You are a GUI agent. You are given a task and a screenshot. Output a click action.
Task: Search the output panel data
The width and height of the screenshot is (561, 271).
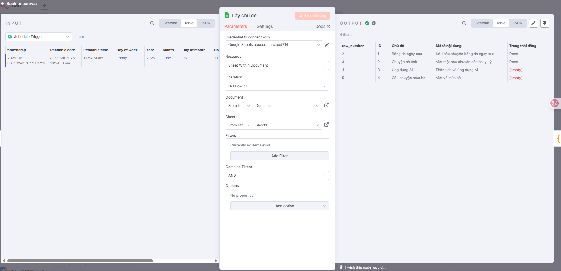pos(464,23)
